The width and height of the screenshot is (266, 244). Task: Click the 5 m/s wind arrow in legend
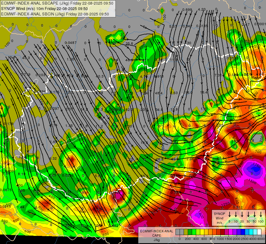230,214
